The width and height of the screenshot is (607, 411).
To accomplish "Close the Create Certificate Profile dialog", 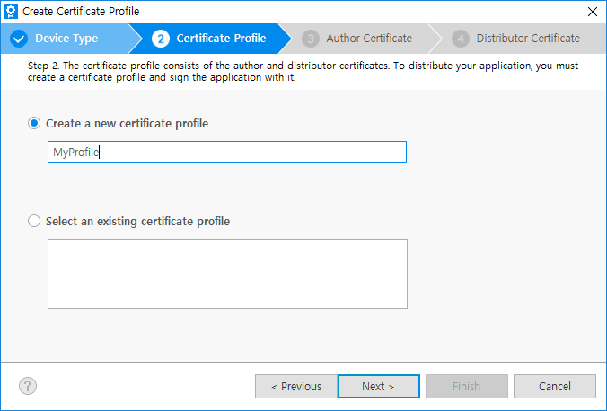I will [591, 12].
